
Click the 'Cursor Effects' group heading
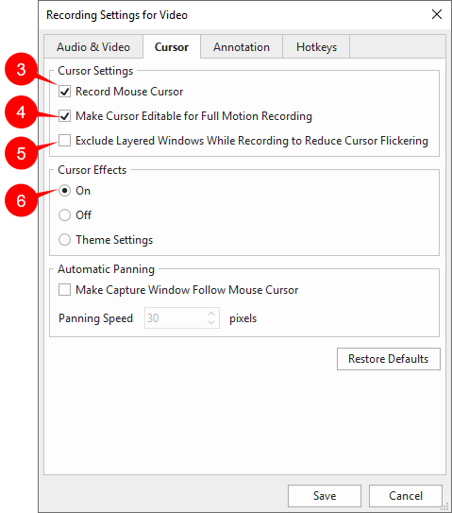92,170
